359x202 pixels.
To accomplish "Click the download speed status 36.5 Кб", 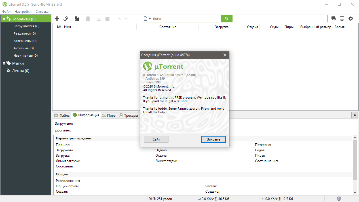I will [214, 199].
